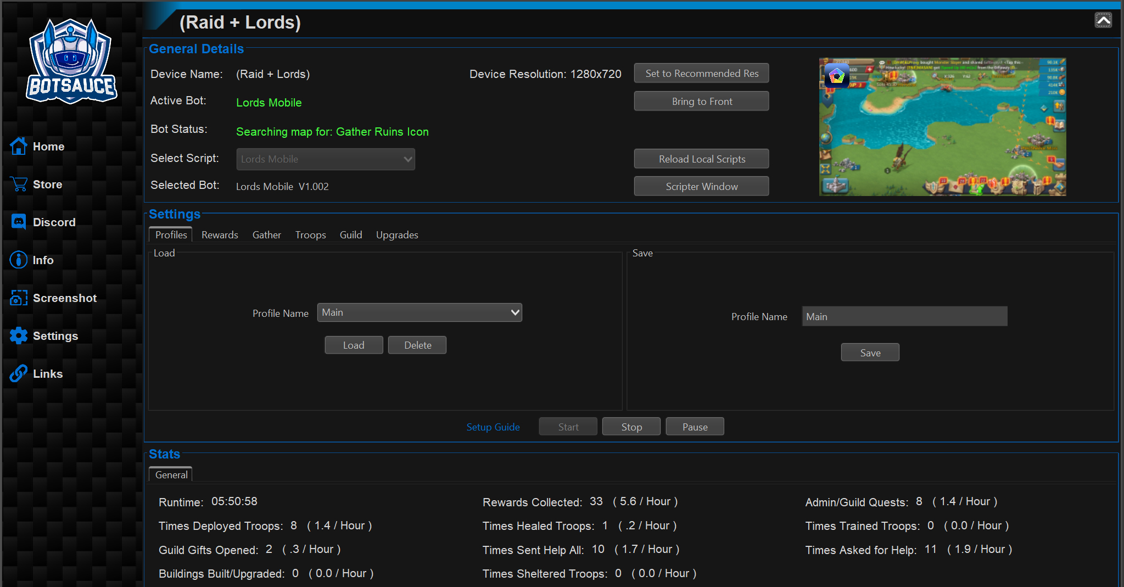Open the Store shopping cart icon

click(x=18, y=184)
